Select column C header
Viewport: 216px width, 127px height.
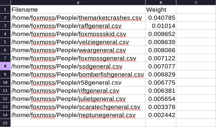point(196,2)
